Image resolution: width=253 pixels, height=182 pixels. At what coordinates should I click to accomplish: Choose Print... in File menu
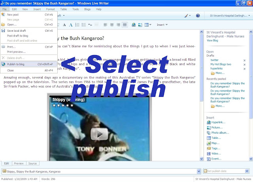29,47
